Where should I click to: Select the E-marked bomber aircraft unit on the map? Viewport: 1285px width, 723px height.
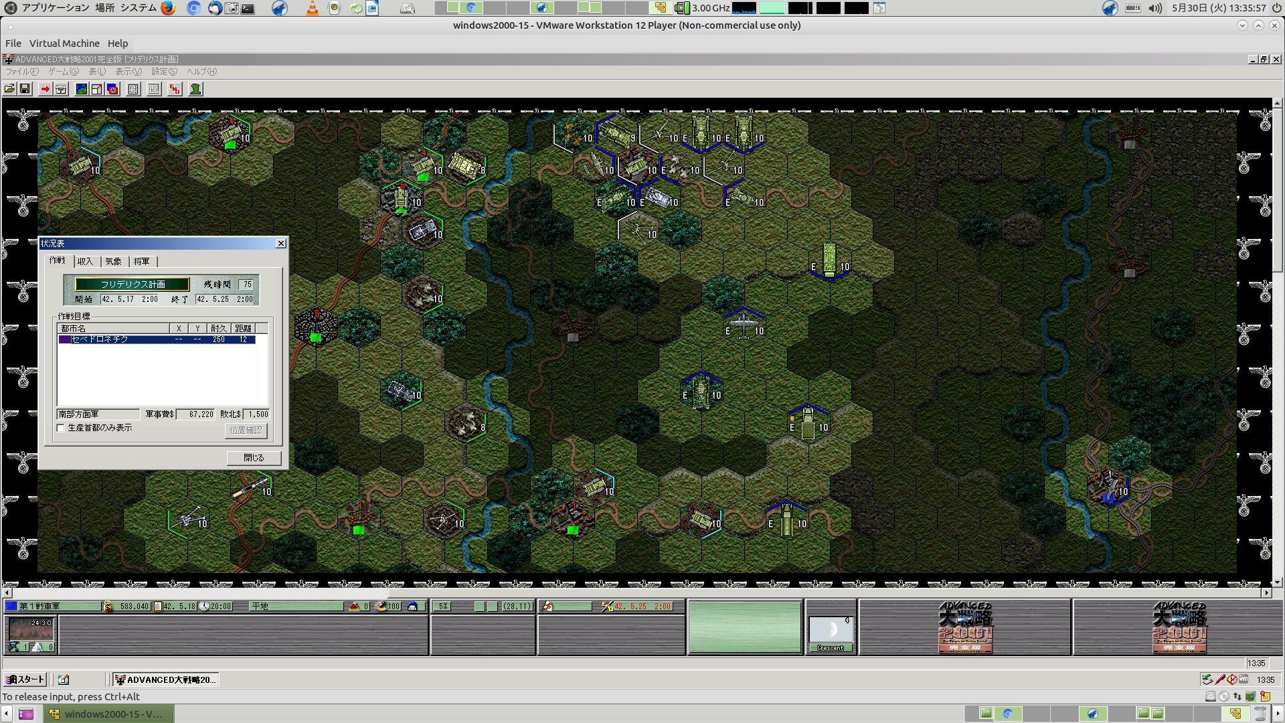[743, 326]
